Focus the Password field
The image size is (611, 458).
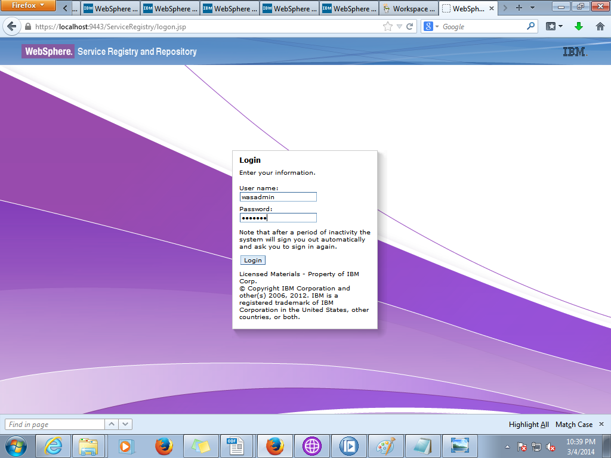(278, 218)
